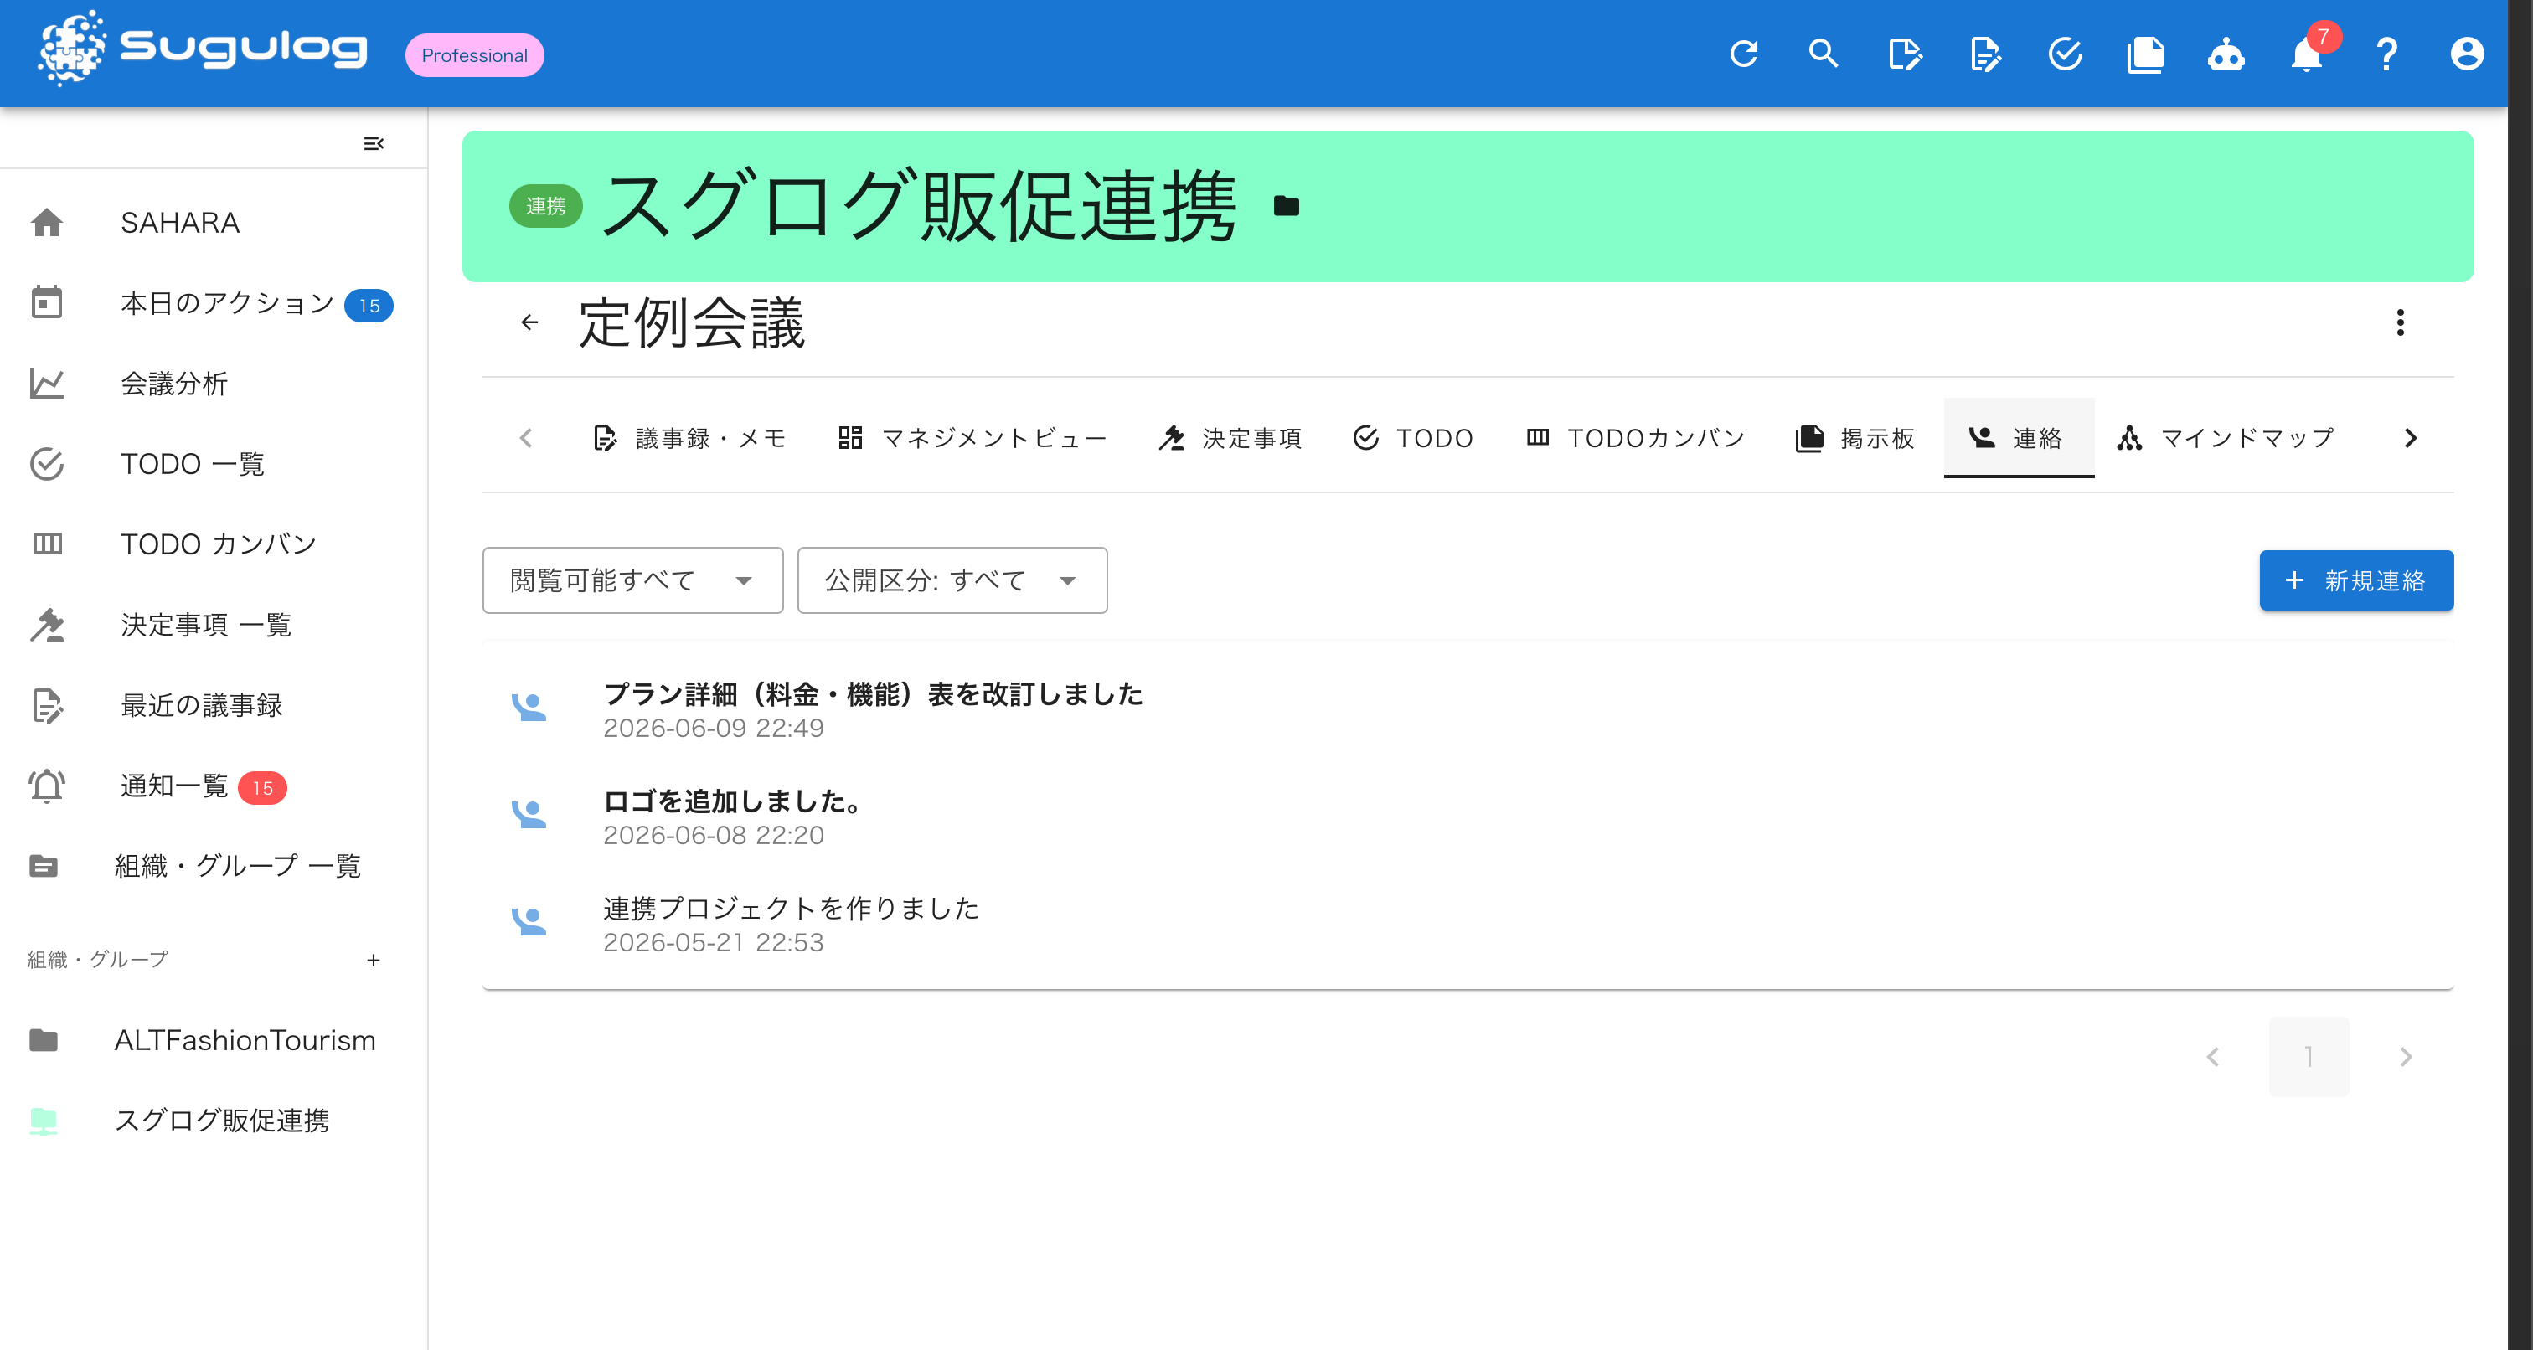The image size is (2533, 1350).
Task: Add organization group with plus icon
Action: (374, 961)
